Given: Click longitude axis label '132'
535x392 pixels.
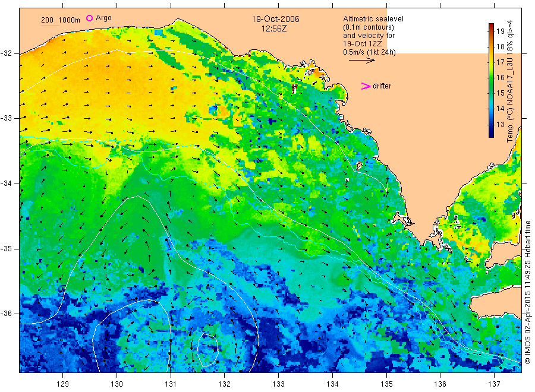Looking at the screenshot, I should point(225,384).
